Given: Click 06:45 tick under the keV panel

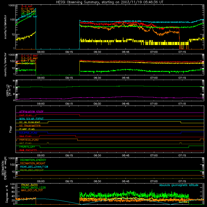Looking at the screenshot, I should pyautogui.click(x=125, y=52).
